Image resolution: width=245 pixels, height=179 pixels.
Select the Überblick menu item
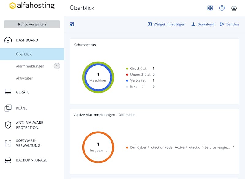coord(24,54)
